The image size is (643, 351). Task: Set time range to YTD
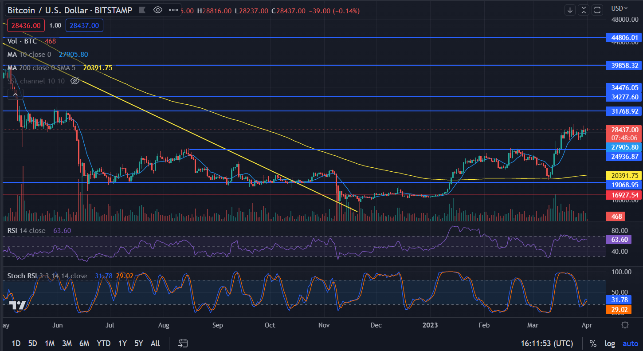point(103,343)
